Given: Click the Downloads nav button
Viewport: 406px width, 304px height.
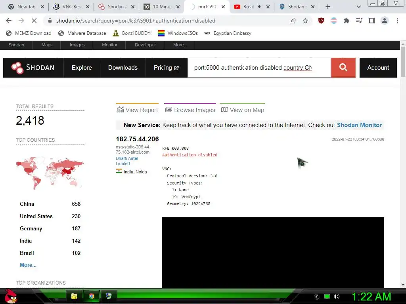Looking at the screenshot, I should pyautogui.click(x=123, y=68).
